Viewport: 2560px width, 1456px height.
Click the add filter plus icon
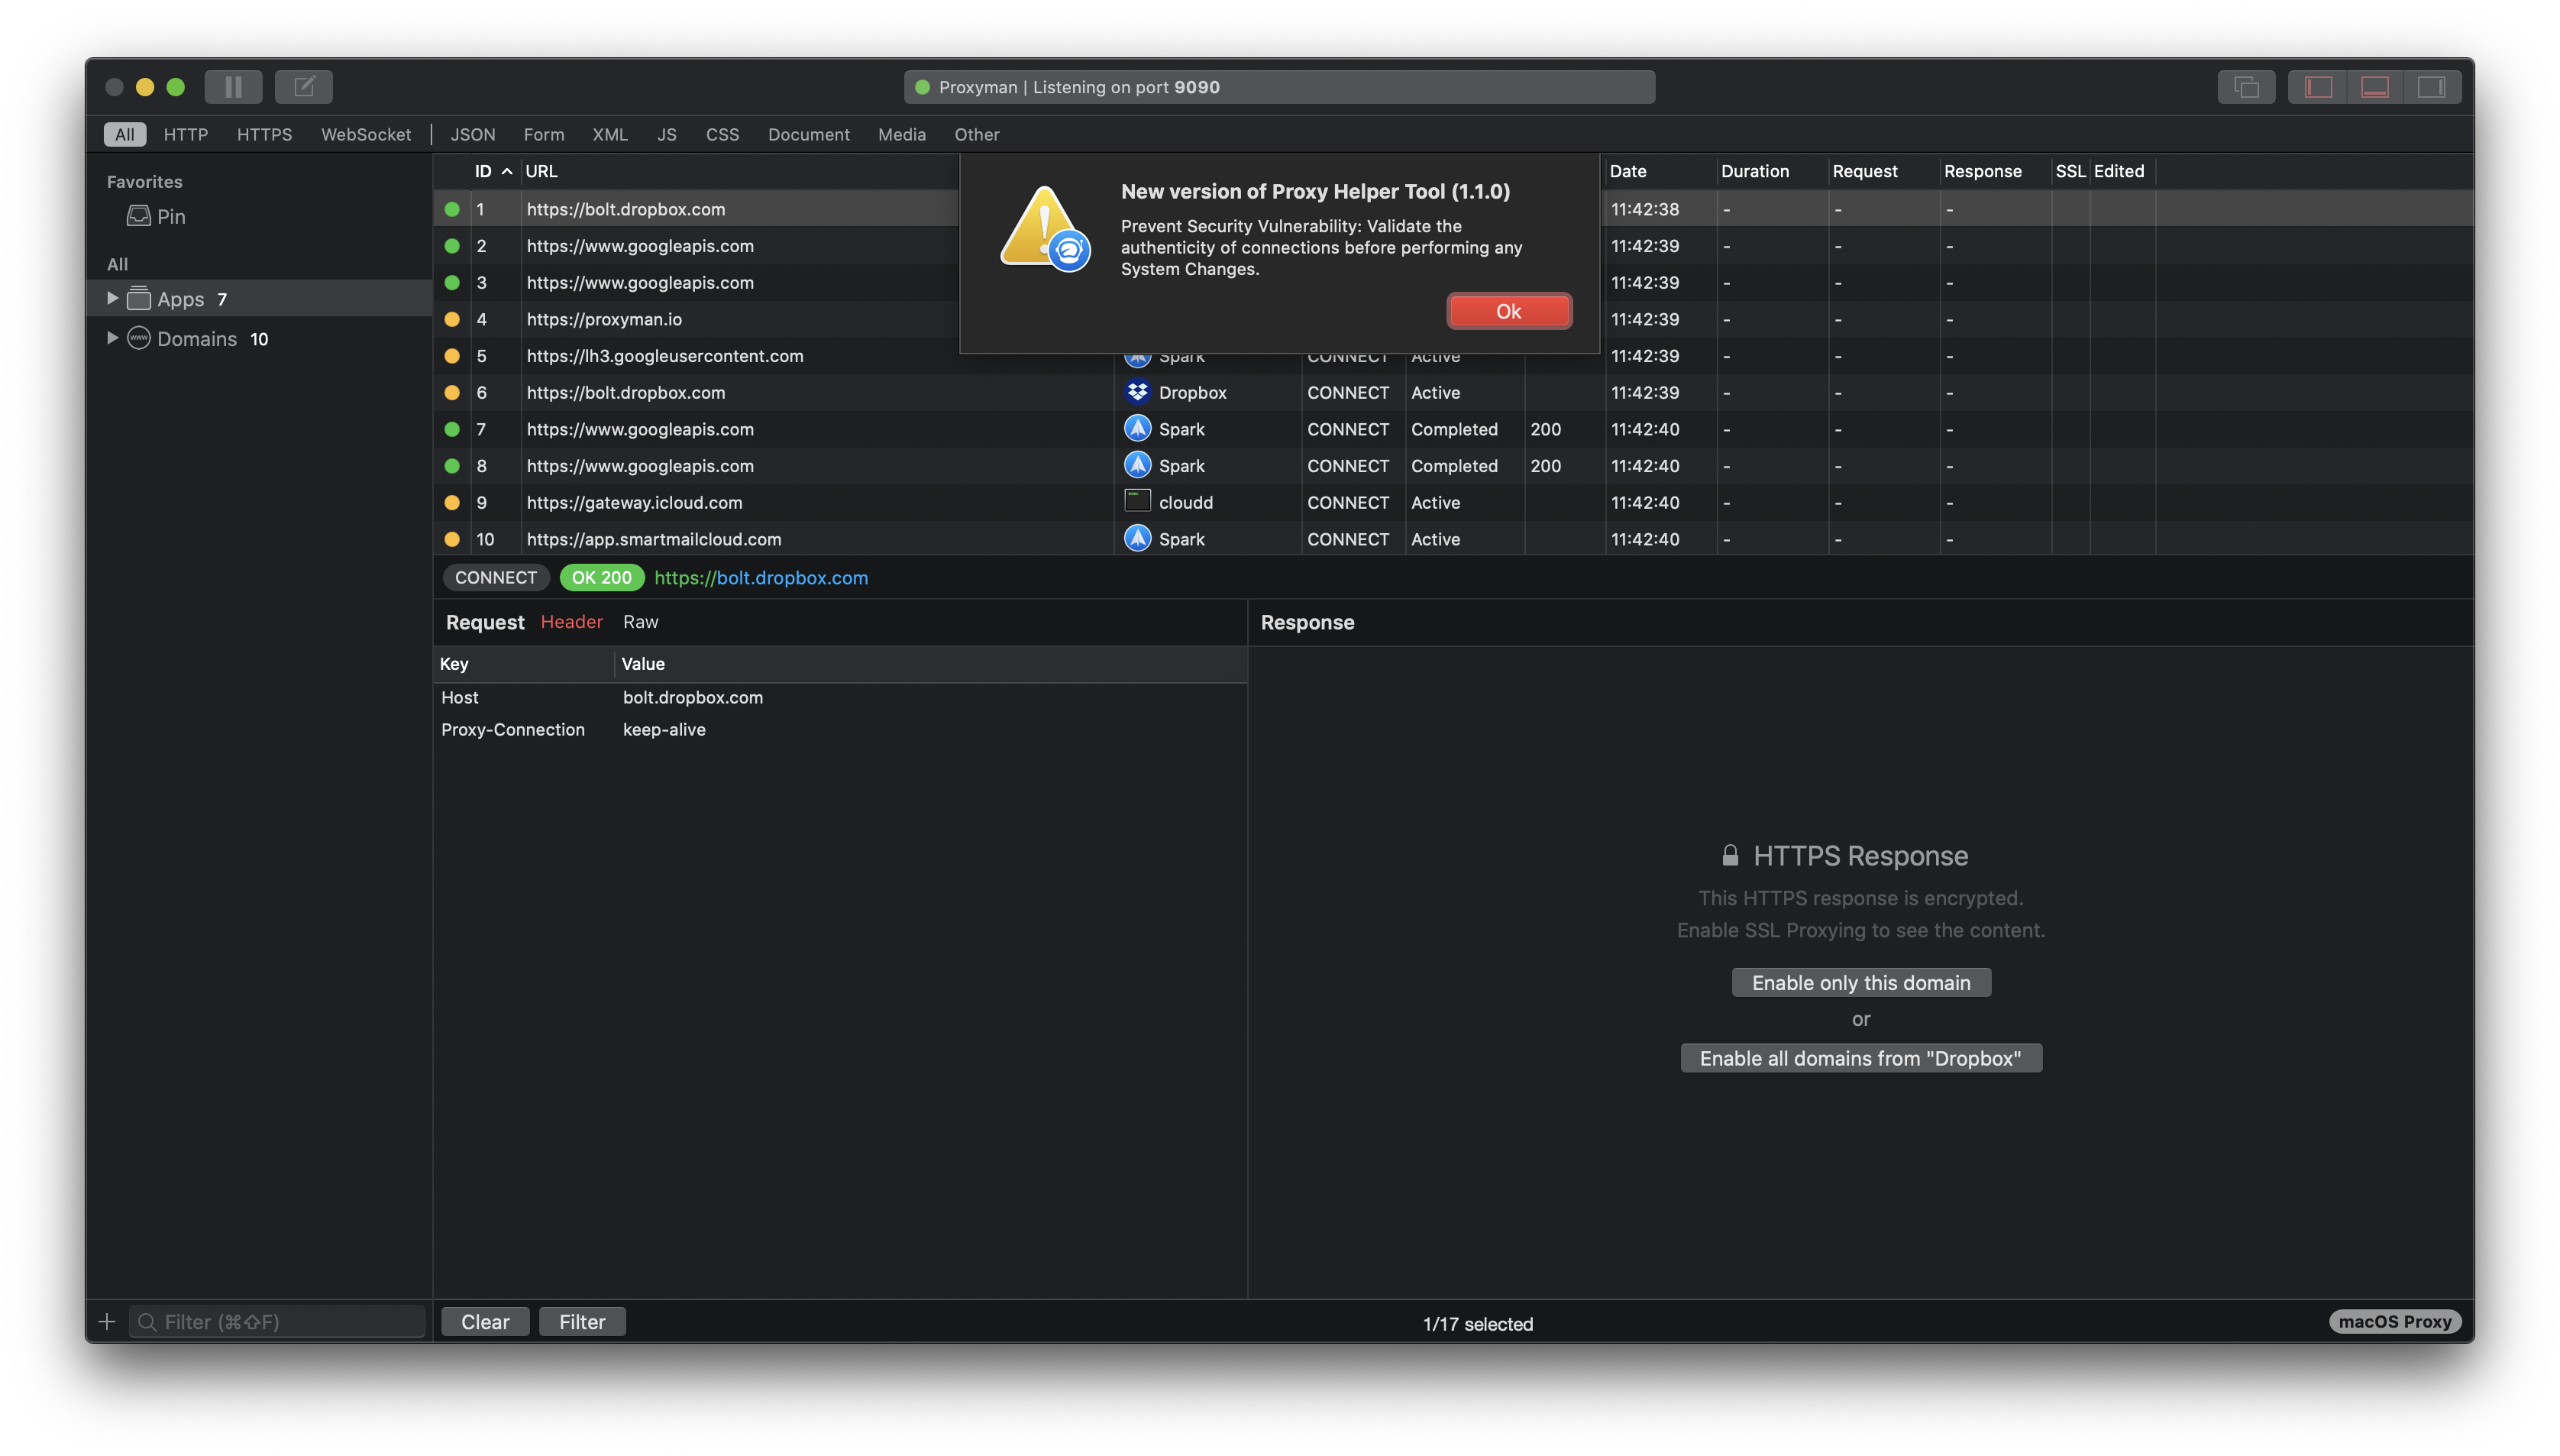click(106, 1321)
